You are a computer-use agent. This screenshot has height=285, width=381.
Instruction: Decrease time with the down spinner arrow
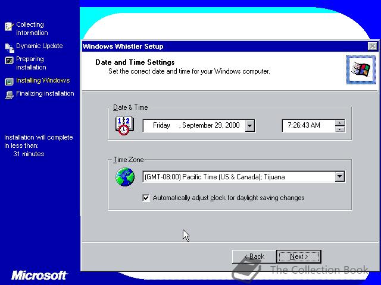coord(340,129)
